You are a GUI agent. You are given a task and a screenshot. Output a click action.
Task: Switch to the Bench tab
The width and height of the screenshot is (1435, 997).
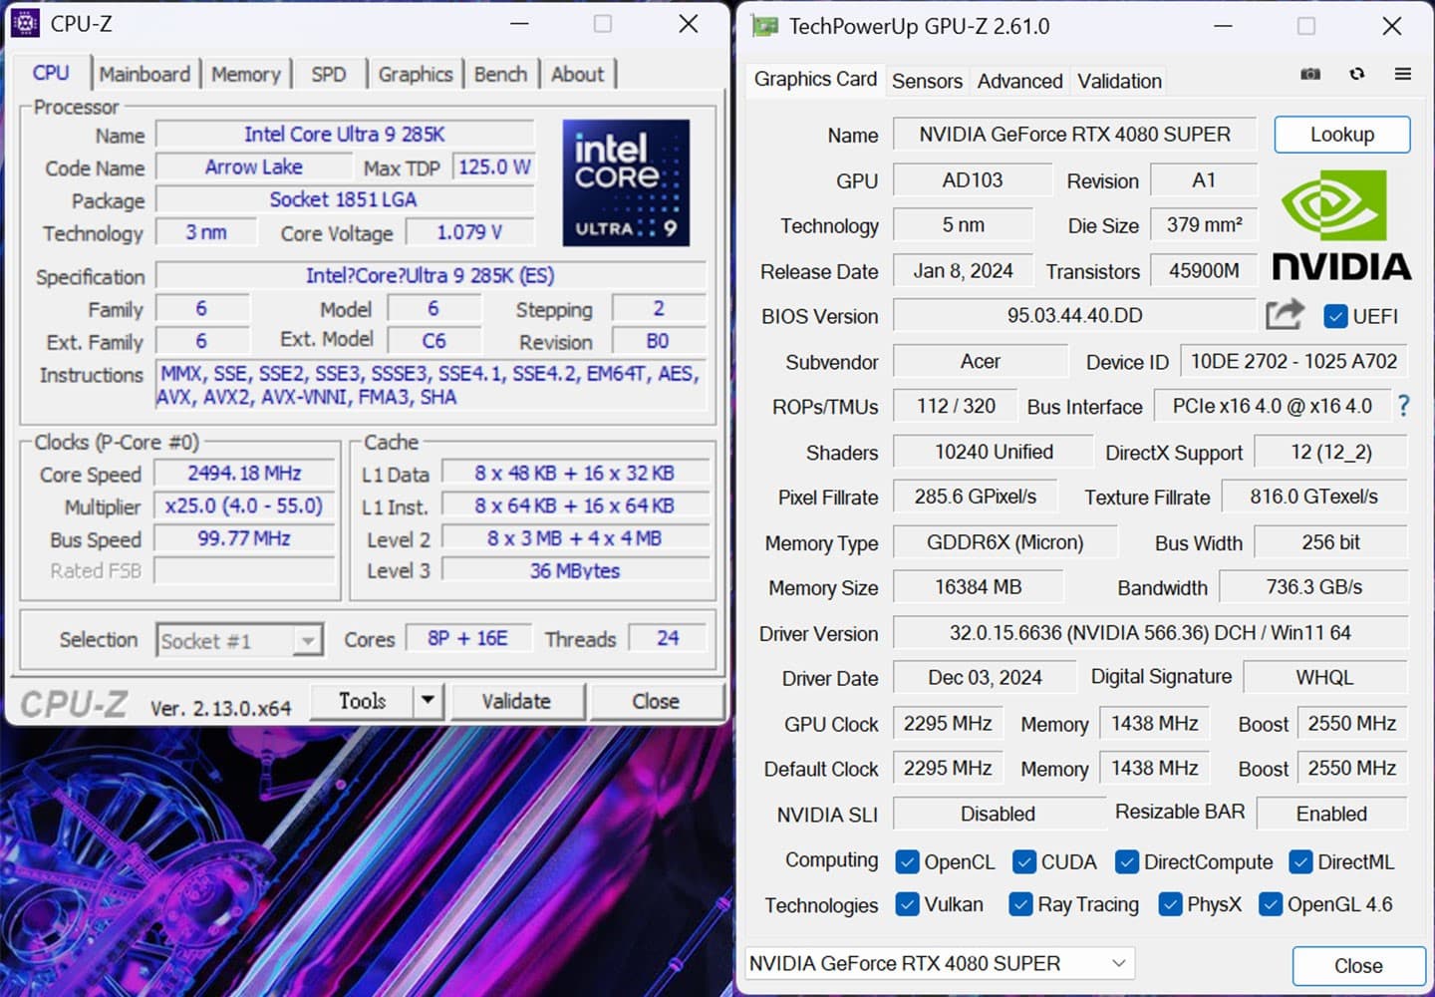coord(500,74)
